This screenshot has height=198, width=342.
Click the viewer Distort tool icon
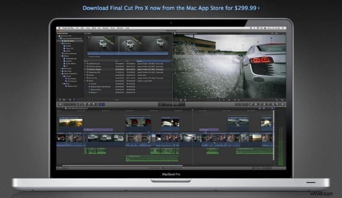coord(185,100)
